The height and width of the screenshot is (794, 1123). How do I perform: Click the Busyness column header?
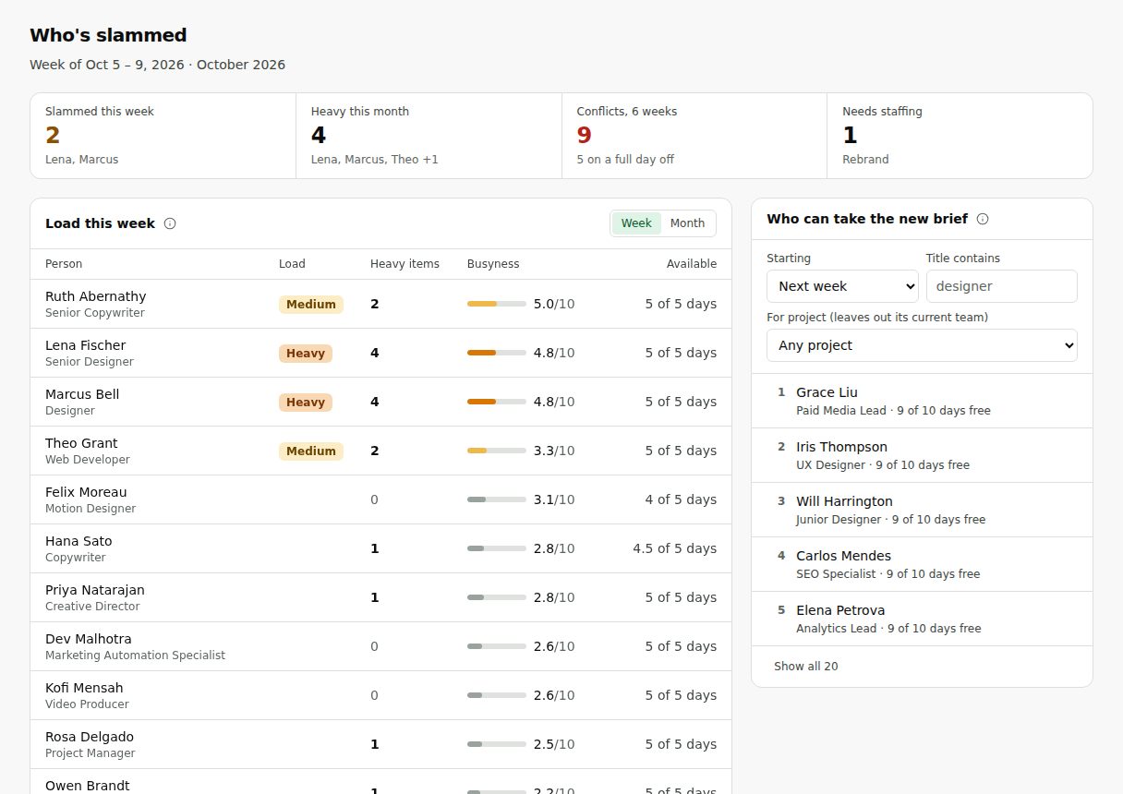coord(493,264)
